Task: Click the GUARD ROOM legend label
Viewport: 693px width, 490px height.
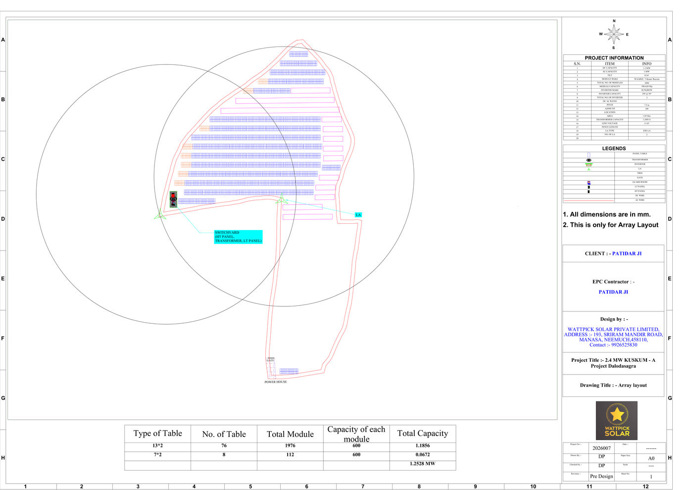Action: pyautogui.click(x=640, y=182)
